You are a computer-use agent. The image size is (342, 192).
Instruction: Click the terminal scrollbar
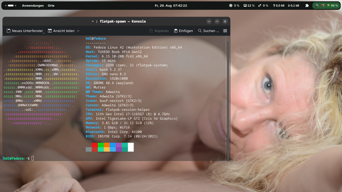pos(228,100)
